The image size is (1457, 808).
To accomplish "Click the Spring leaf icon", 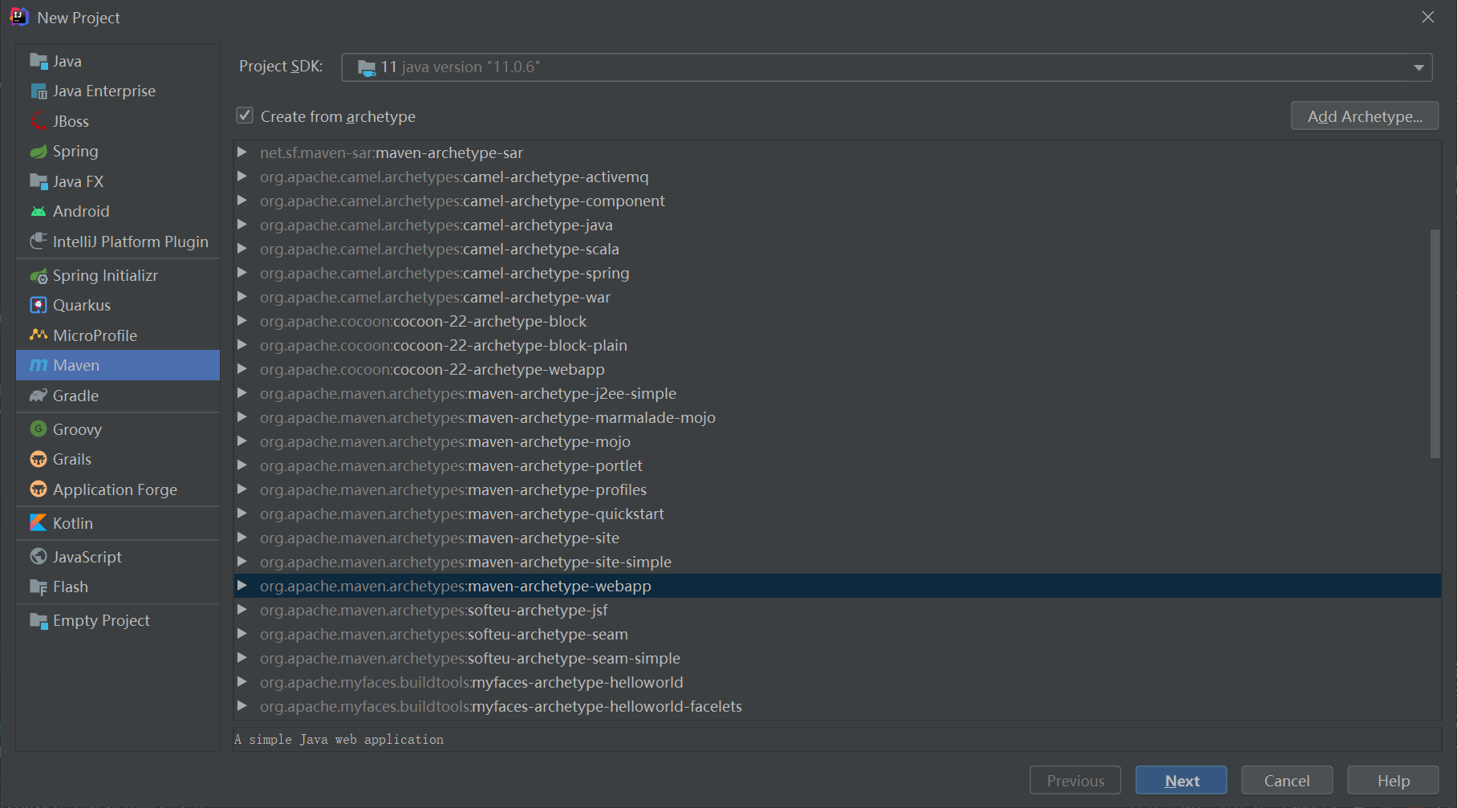I will pos(39,151).
